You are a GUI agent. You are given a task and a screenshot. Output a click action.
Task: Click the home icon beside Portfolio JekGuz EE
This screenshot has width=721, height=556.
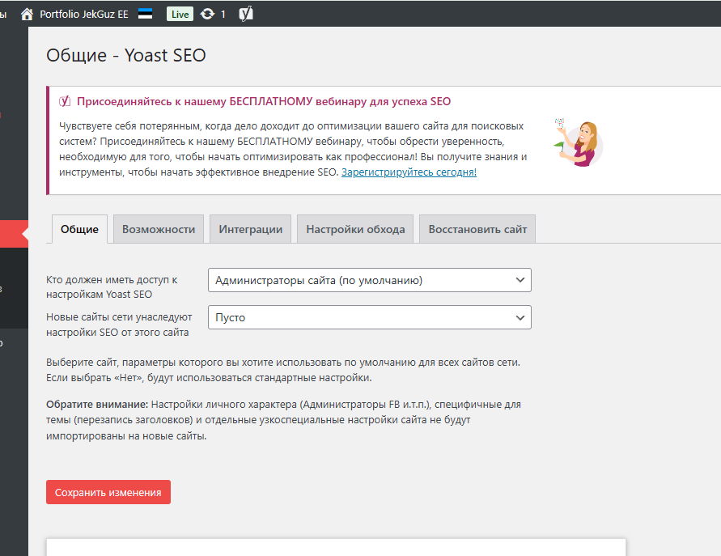coord(27,15)
